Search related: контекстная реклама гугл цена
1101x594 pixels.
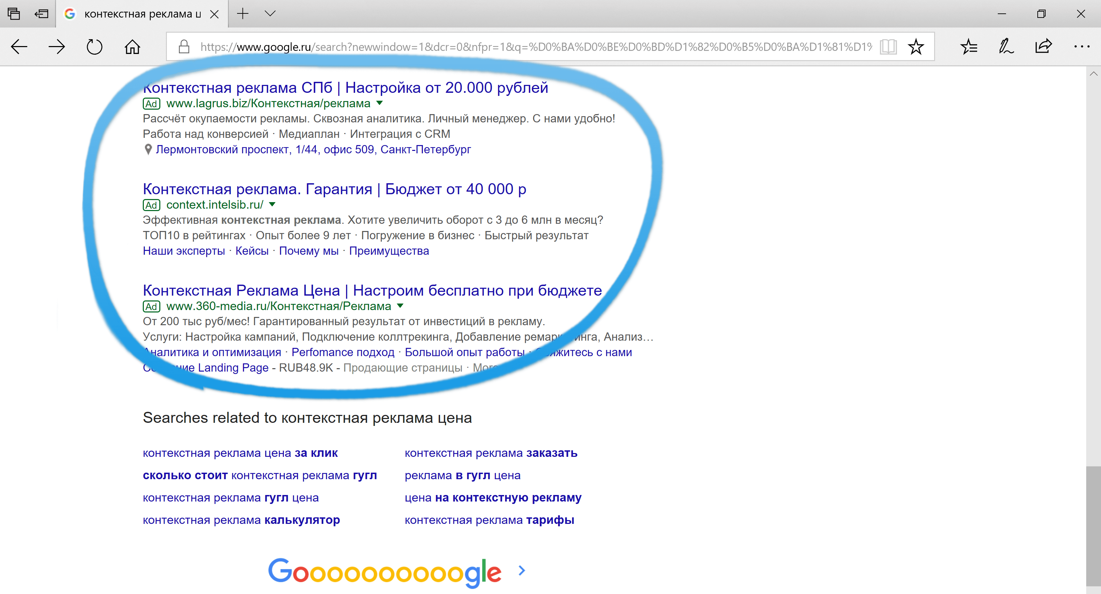pos(231,497)
